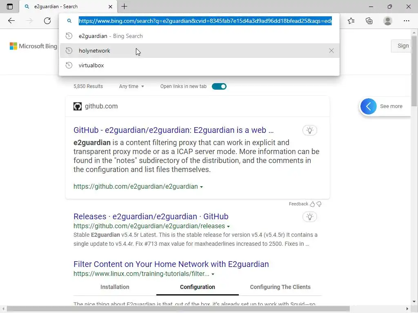Click history clock icon beside virtualbox
The height and width of the screenshot is (313, 418).
coord(69,65)
